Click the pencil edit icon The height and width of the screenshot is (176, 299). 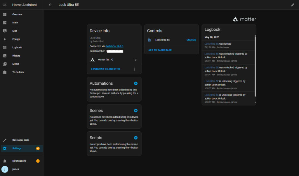293,5
